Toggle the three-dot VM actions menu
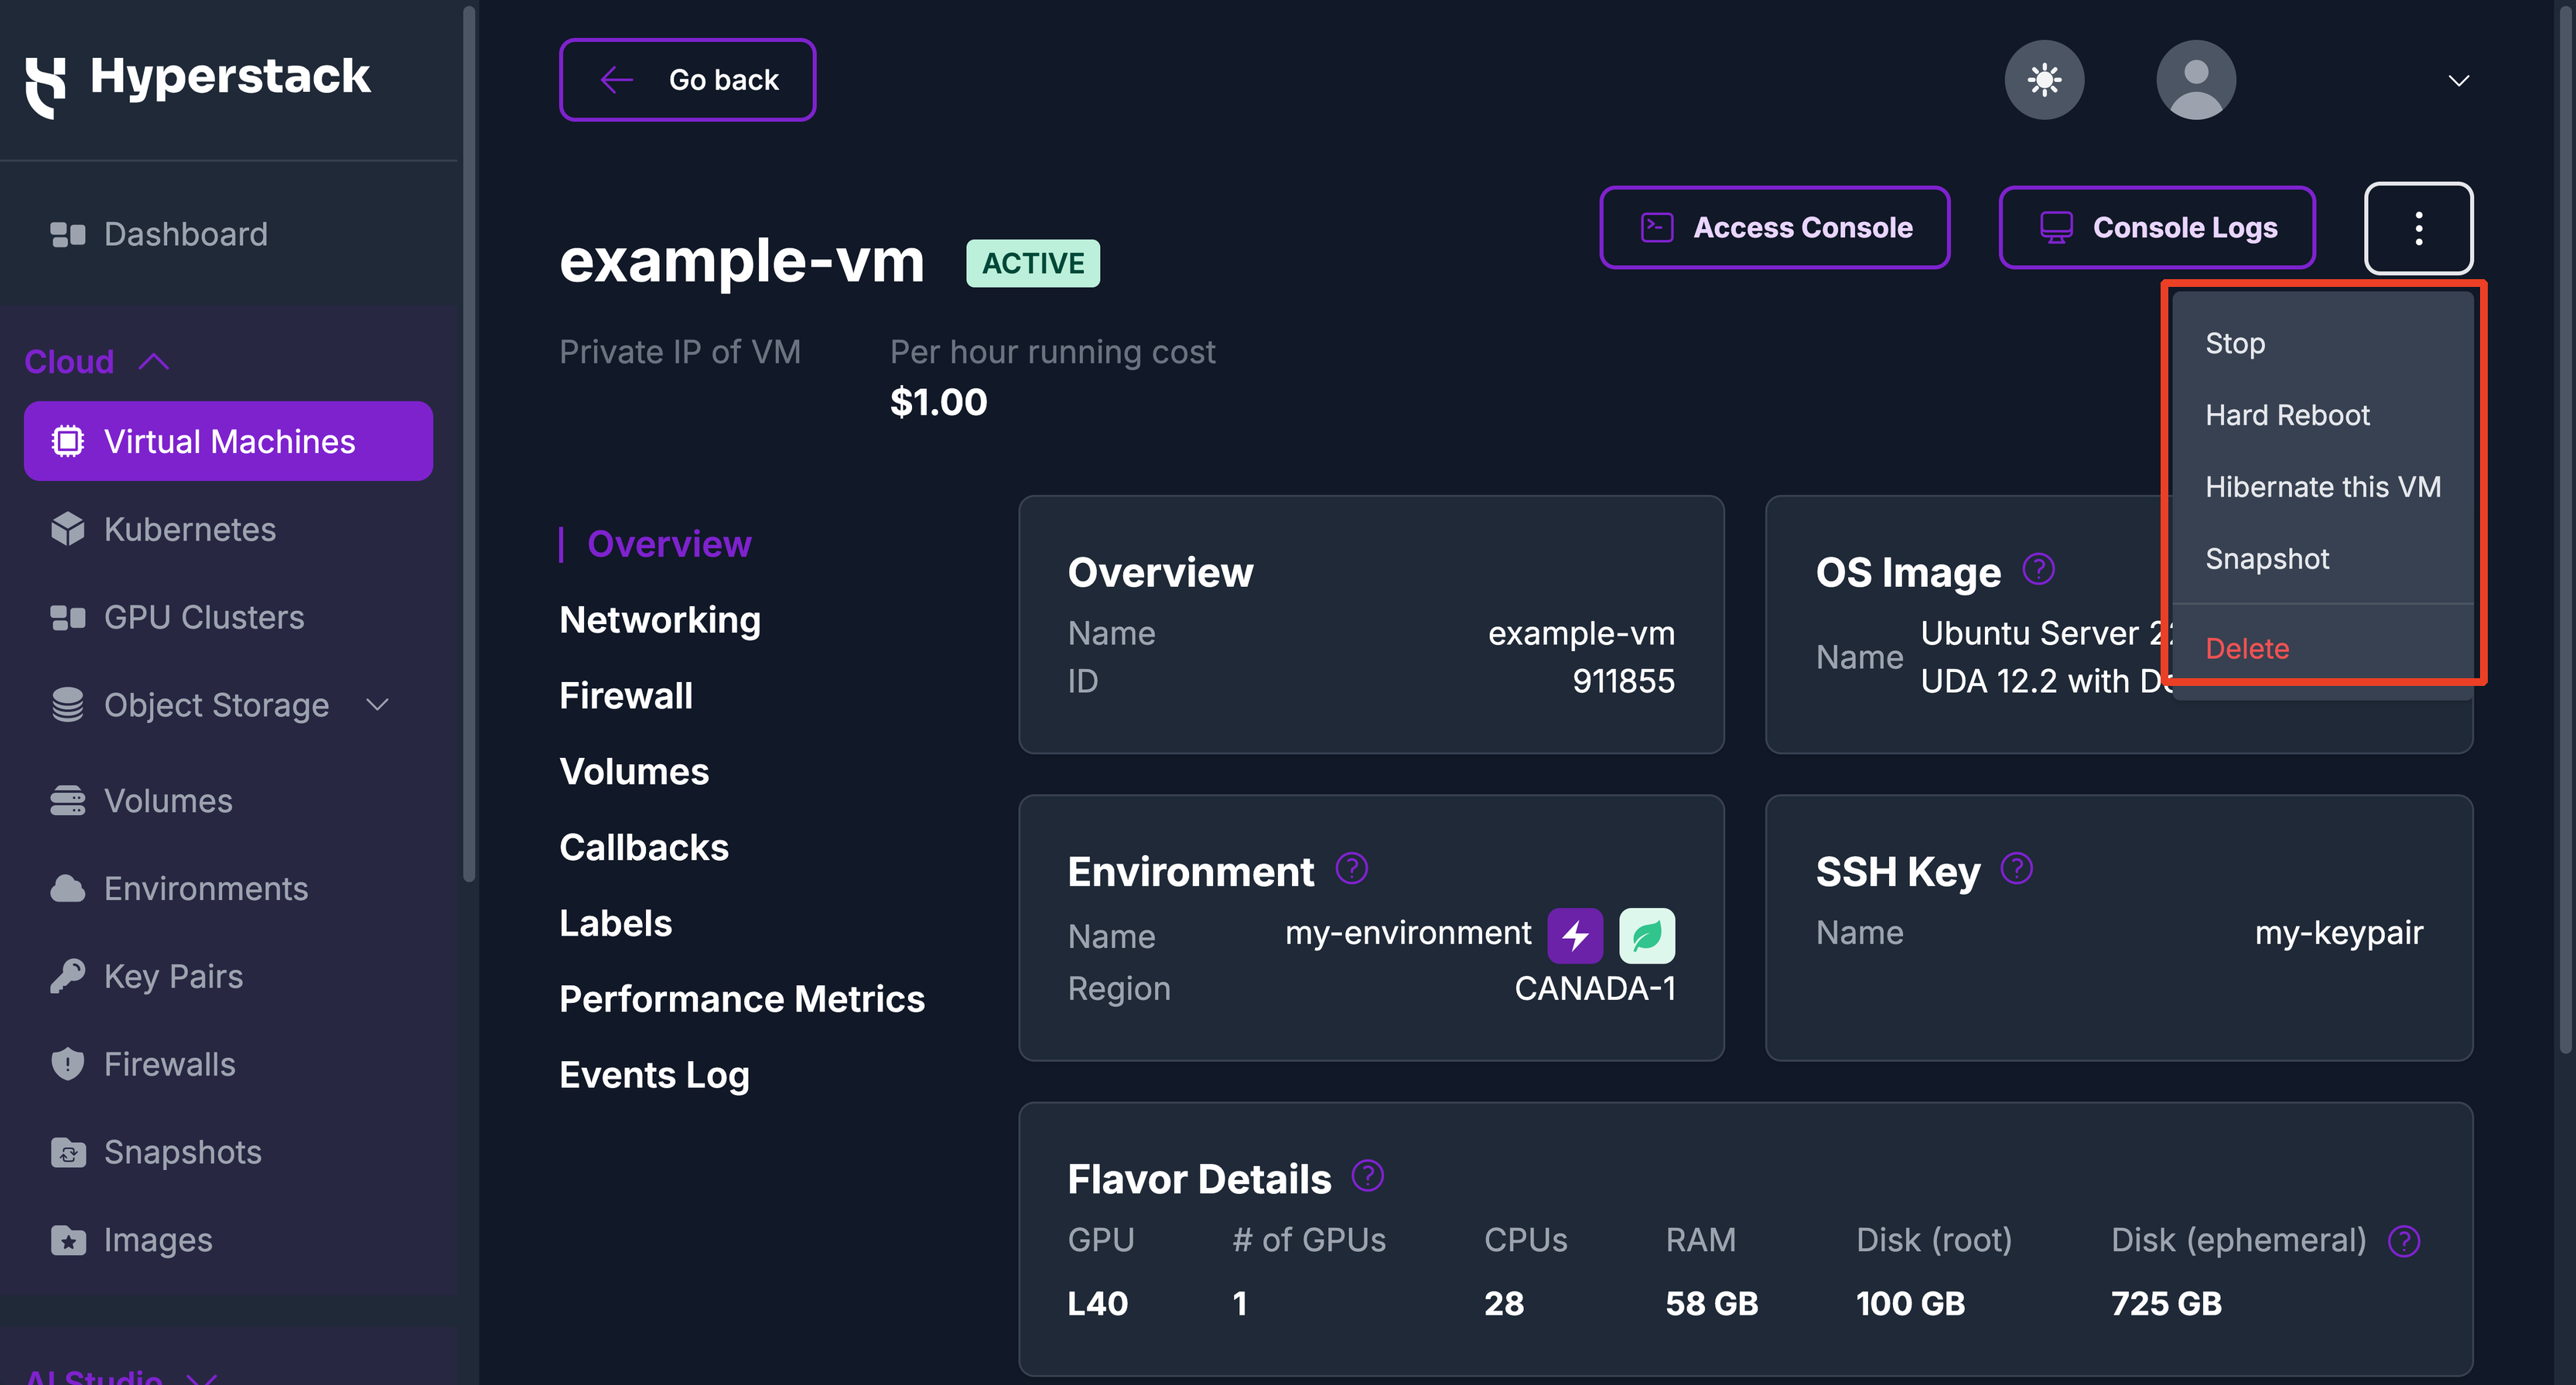Screen dimensions: 2576x1385 click(x=2418, y=227)
